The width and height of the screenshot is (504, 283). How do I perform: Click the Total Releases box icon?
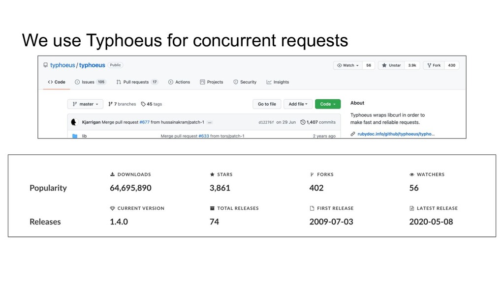(x=212, y=208)
